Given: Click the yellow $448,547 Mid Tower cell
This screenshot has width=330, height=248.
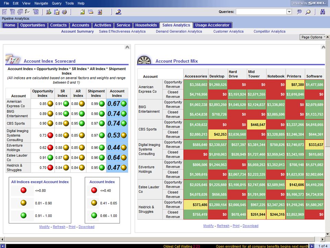Looking at the screenshot, I should 256,125.
